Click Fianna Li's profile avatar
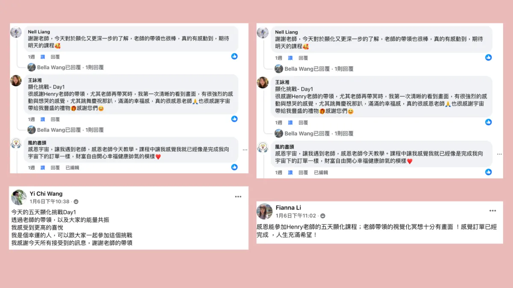Image resolution: width=513 pixels, height=288 pixels. point(265,211)
